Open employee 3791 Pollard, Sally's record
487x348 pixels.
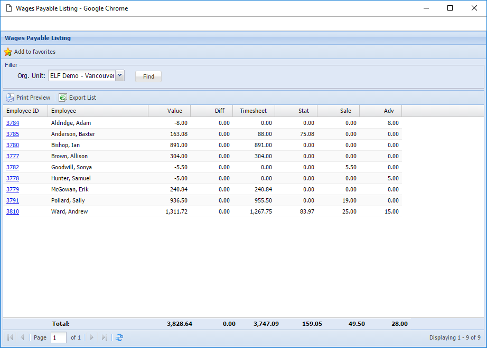point(12,200)
